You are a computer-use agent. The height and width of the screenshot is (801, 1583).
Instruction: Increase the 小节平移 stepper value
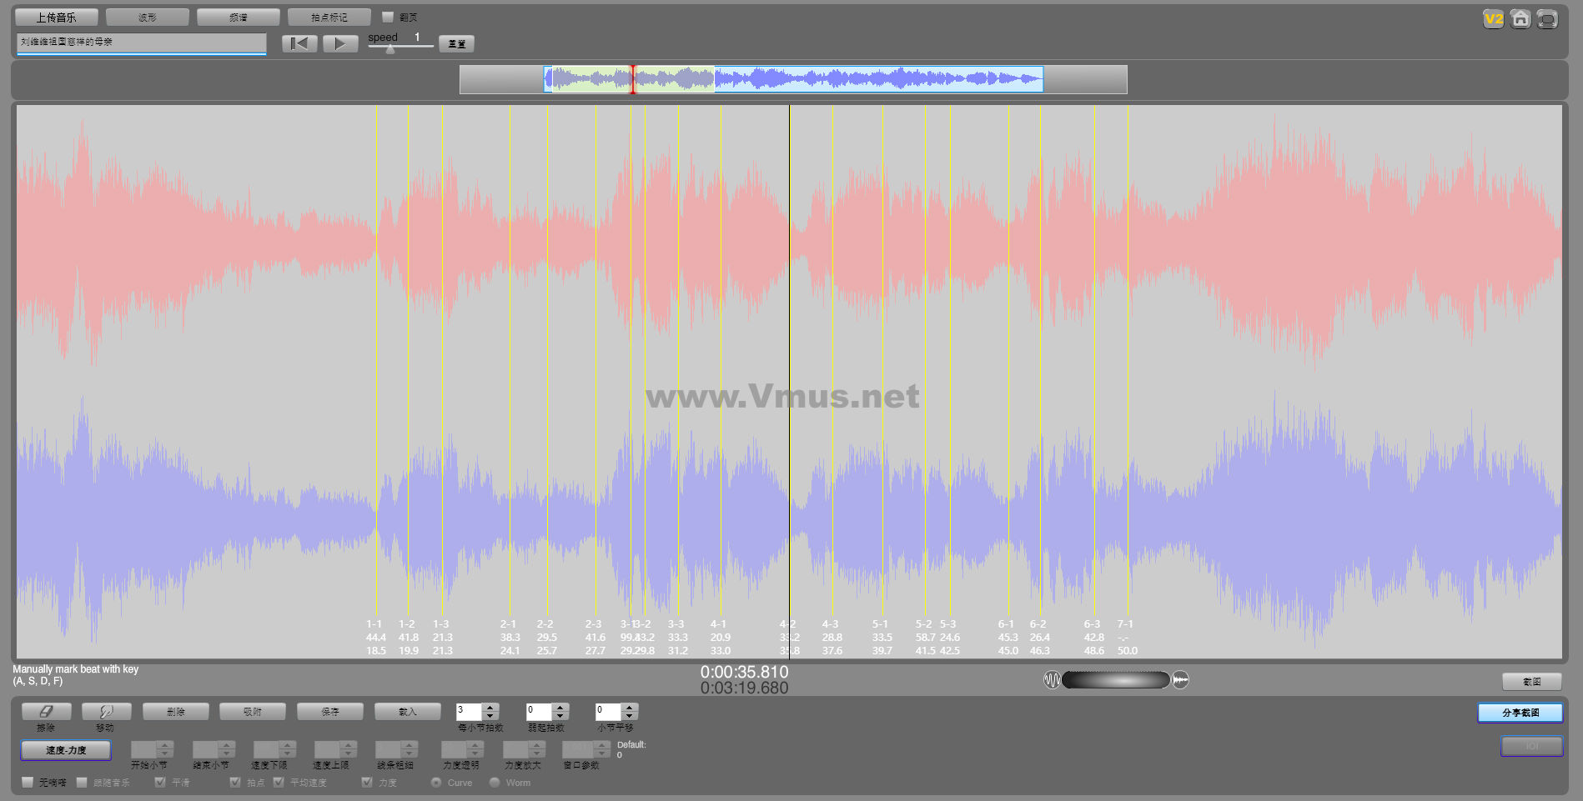click(630, 708)
